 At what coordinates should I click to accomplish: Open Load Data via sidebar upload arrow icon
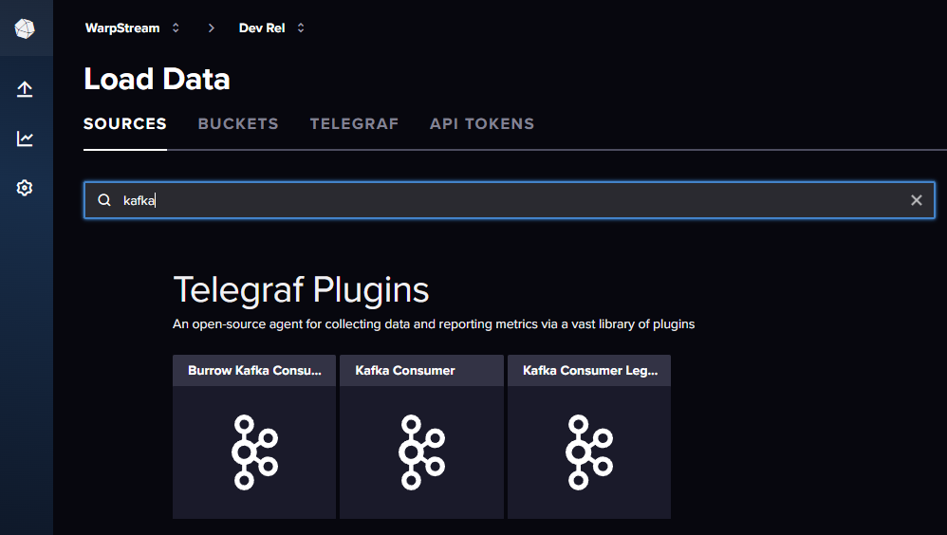pyautogui.click(x=25, y=89)
